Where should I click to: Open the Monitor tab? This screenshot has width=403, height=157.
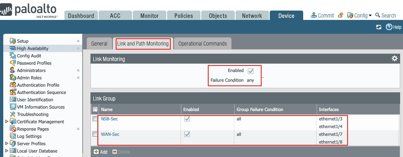pyautogui.click(x=149, y=15)
